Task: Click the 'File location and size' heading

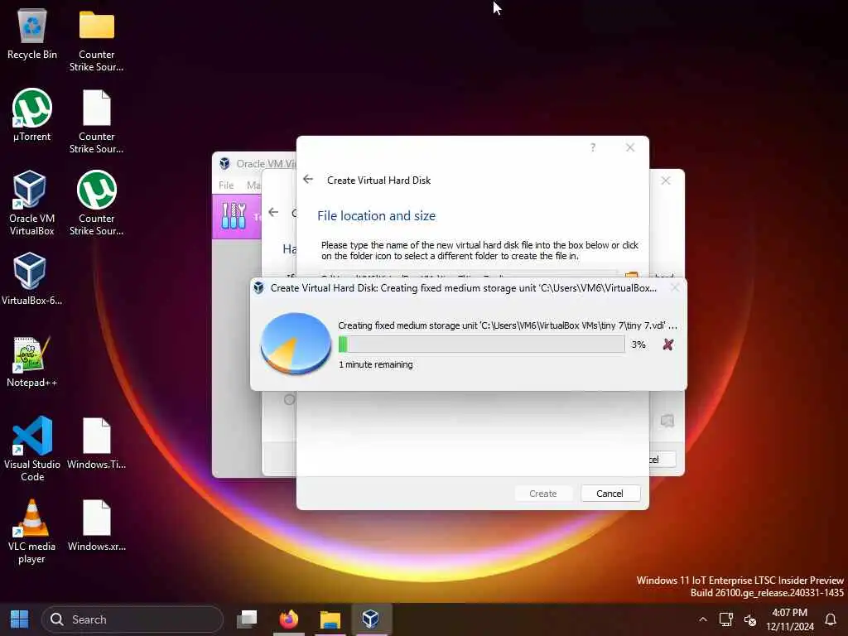Action: click(x=377, y=216)
